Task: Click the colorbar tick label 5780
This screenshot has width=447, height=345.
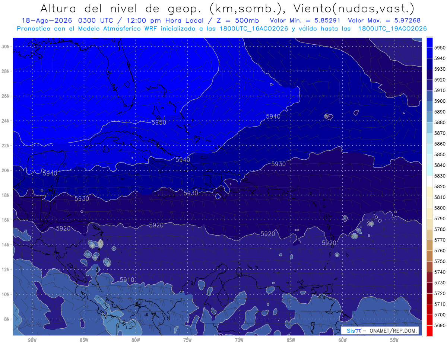Action: [x=440, y=229]
